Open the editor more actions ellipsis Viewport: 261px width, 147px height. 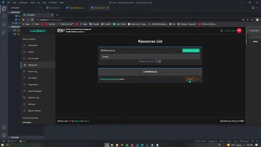[257, 8]
